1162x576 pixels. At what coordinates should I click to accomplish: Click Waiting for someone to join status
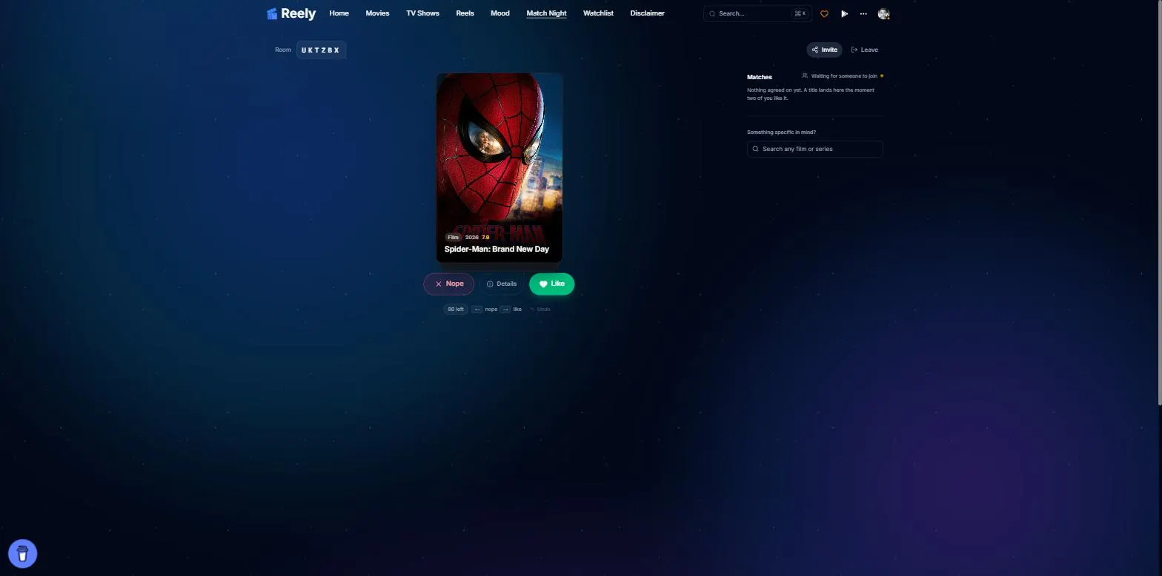[843, 76]
